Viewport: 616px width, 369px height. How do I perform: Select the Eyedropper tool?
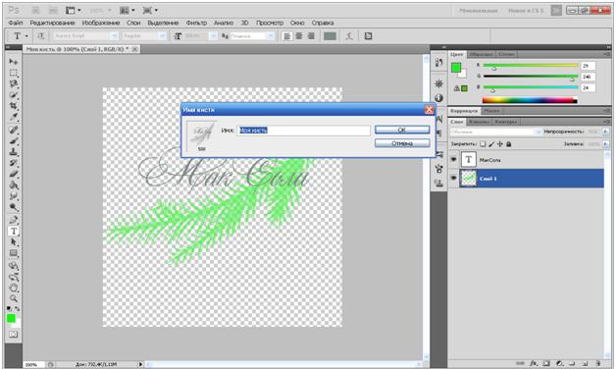(14, 117)
